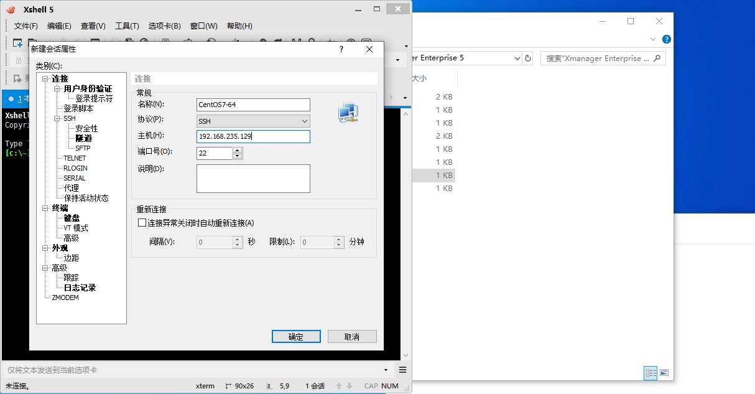
Task: Collapse the 连接 tree node
Action: [45, 78]
